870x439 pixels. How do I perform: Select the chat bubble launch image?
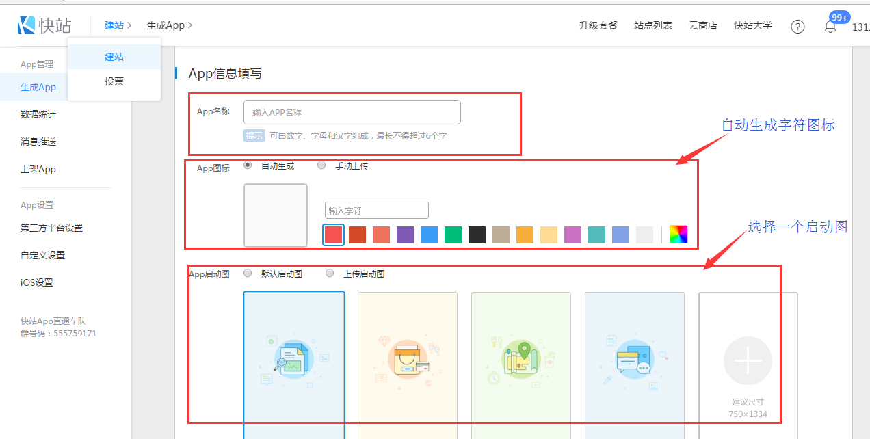coord(635,362)
